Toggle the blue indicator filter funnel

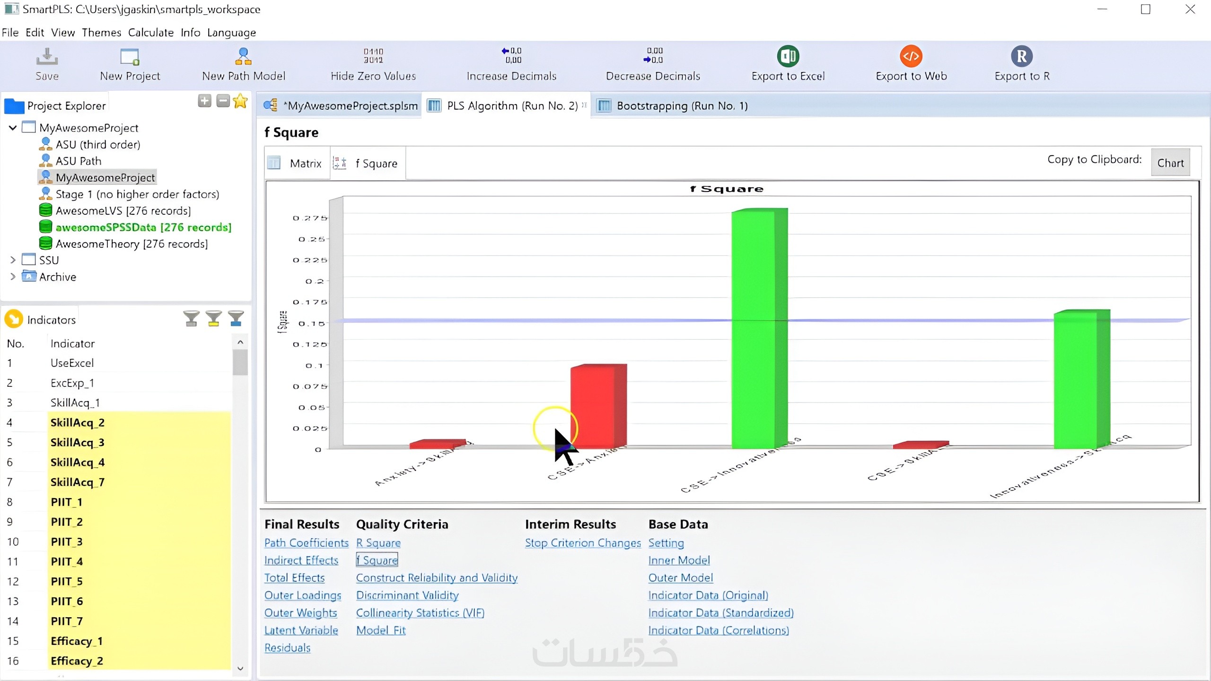pos(236,319)
